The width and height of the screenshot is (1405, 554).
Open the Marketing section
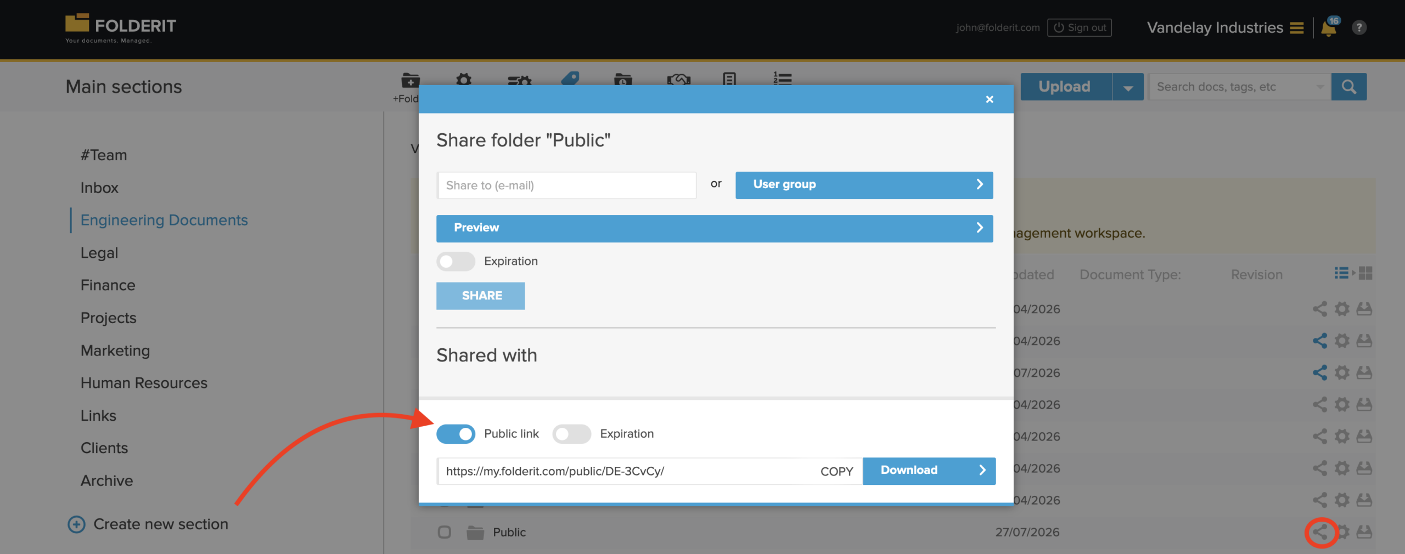pyautogui.click(x=115, y=351)
